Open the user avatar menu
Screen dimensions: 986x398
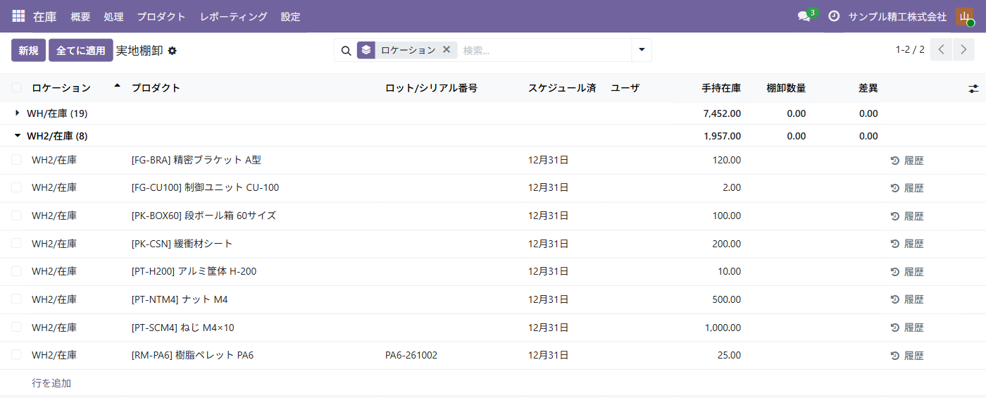click(x=964, y=16)
